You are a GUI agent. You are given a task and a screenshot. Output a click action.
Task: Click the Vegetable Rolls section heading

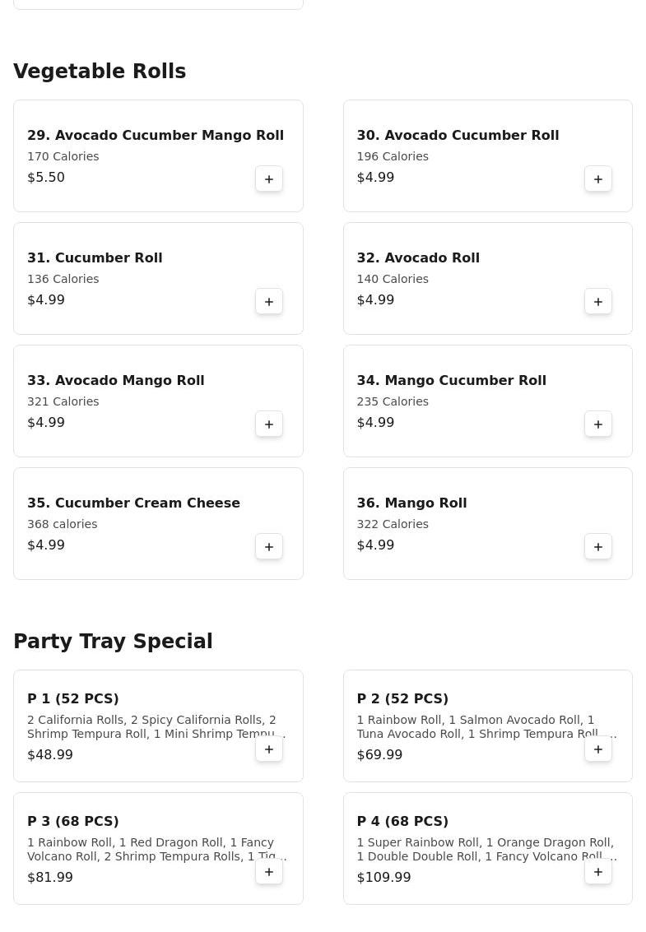100,72
